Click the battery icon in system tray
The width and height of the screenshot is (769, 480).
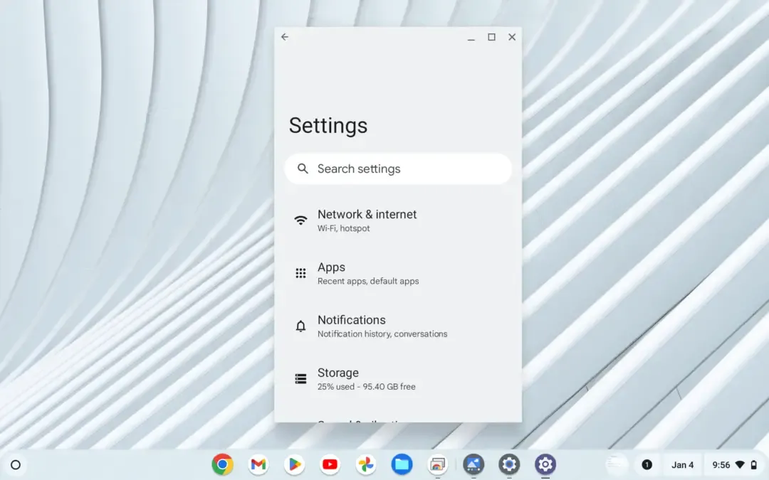tap(754, 465)
